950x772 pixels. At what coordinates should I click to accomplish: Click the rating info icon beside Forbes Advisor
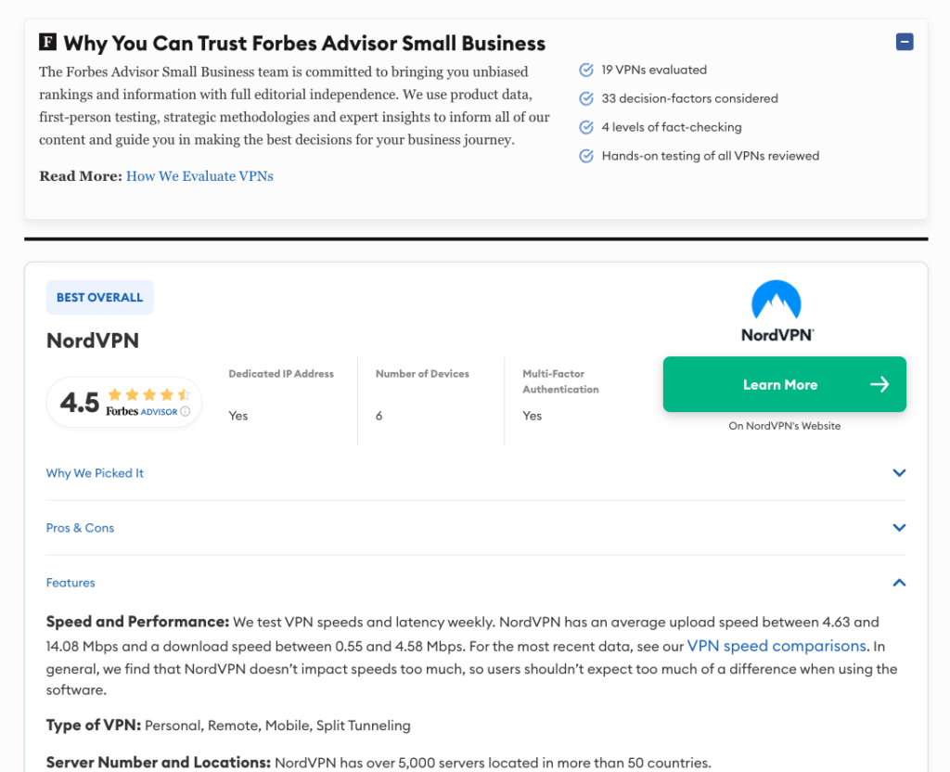[x=185, y=411]
